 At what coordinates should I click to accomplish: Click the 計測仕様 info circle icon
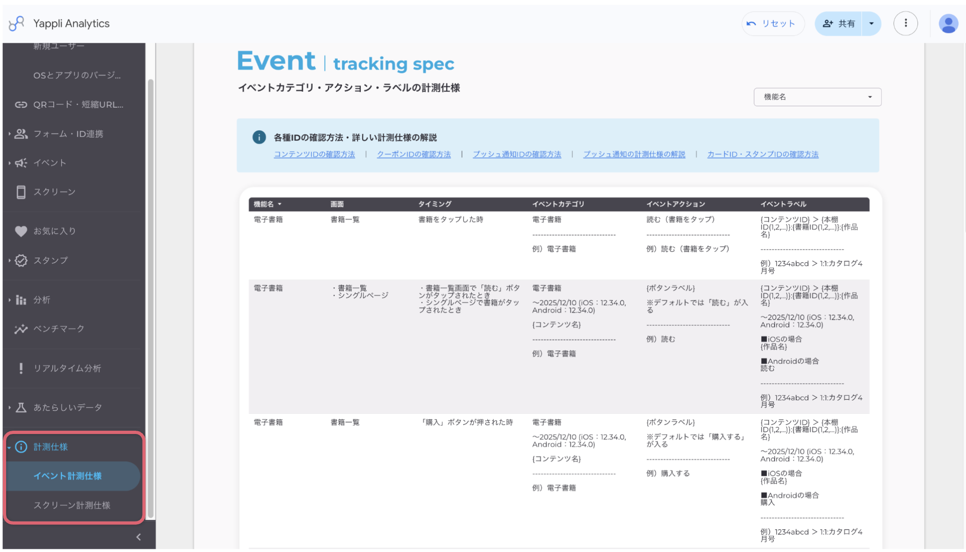[21, 447]
